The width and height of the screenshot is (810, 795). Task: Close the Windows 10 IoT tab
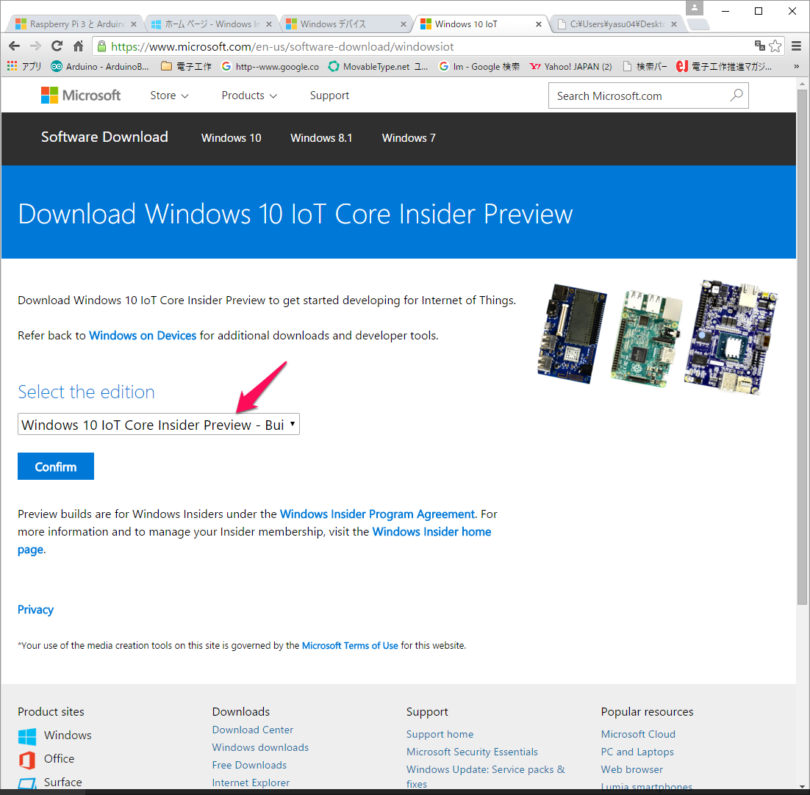click(539, 24)
